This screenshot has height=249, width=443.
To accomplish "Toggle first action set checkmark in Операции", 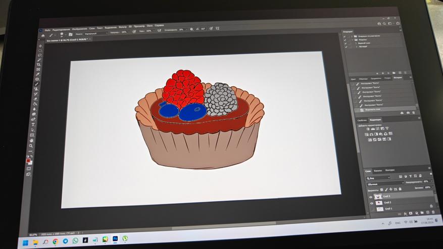I will (344, 36).
